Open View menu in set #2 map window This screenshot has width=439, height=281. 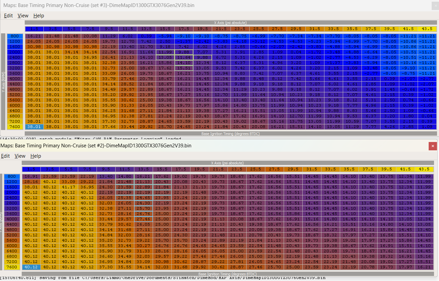coord(20,156)
